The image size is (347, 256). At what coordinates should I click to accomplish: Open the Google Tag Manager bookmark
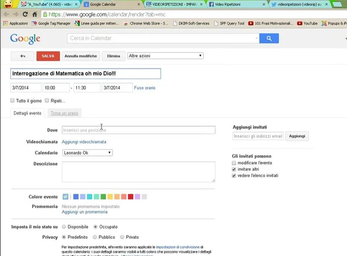coord(51,23)
